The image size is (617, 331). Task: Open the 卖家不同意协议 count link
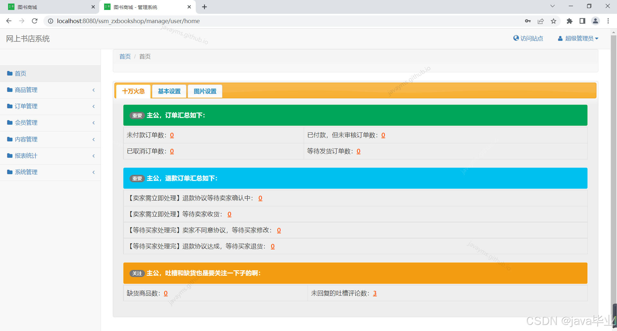[x=279, y=230]
